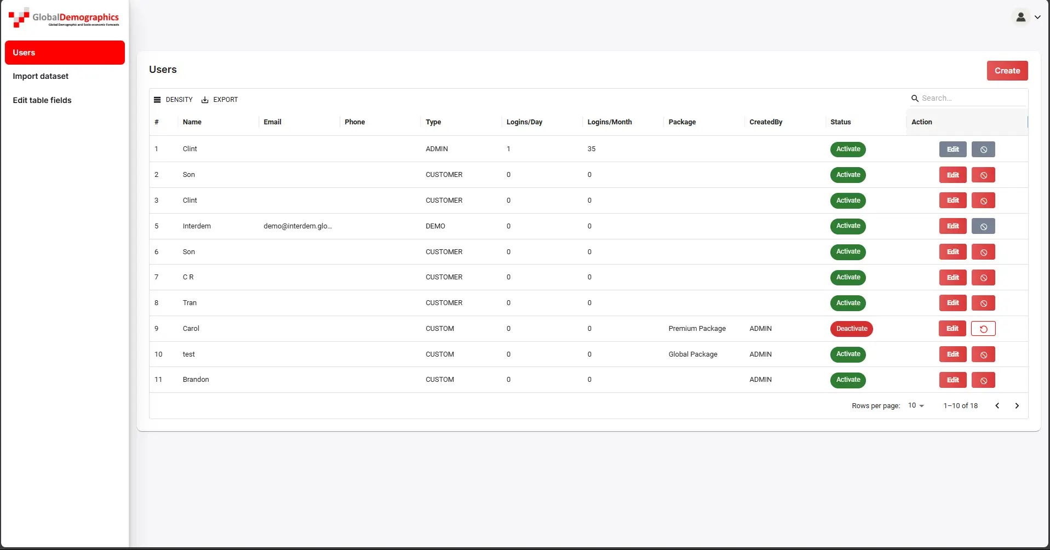Open Edit table fields in the sidebar
The width and height of the screenshot is (1050, 550).
point(42,100)
